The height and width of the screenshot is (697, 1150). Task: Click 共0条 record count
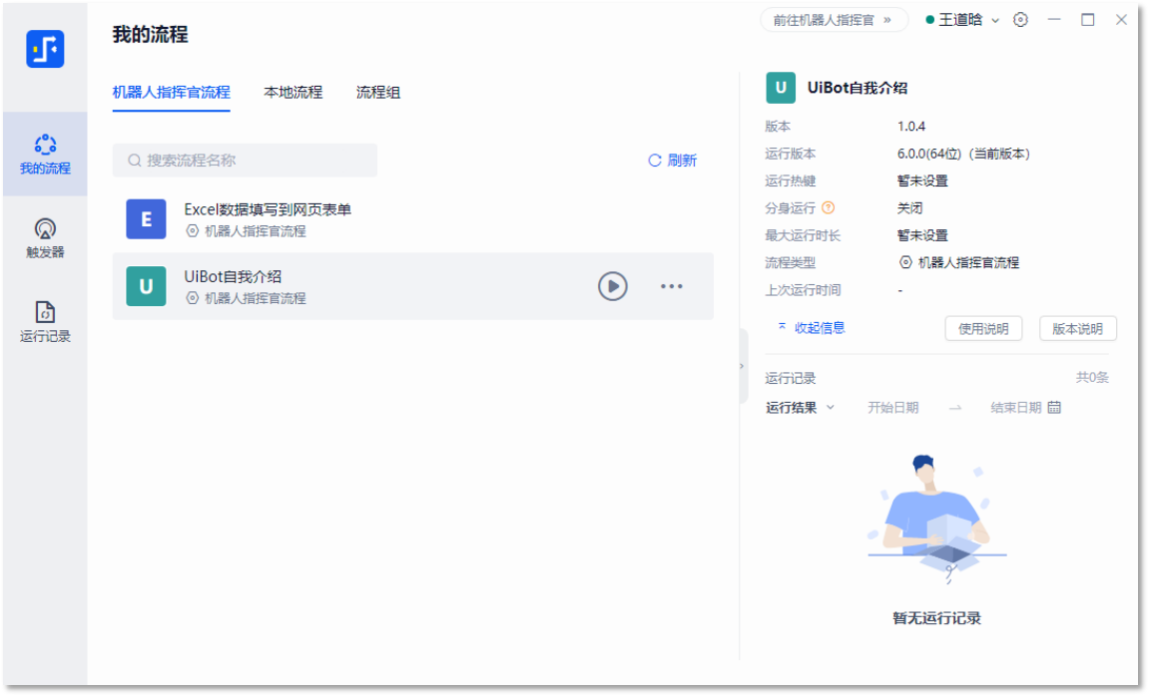coord(1092,378)
